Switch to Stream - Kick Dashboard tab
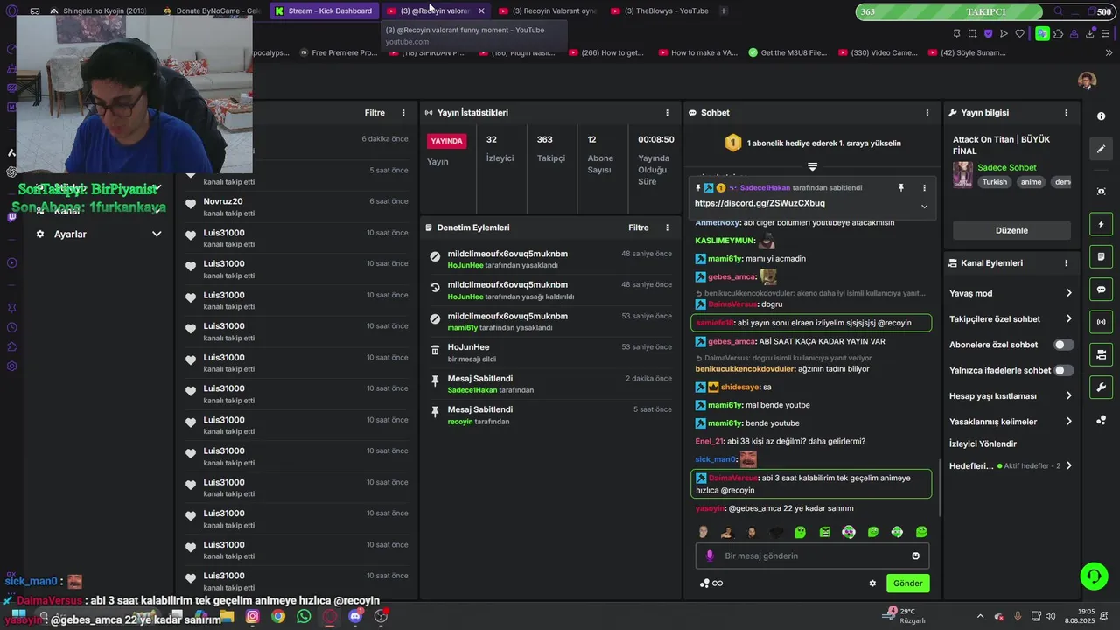The image size is (1120, 630). 323,10
